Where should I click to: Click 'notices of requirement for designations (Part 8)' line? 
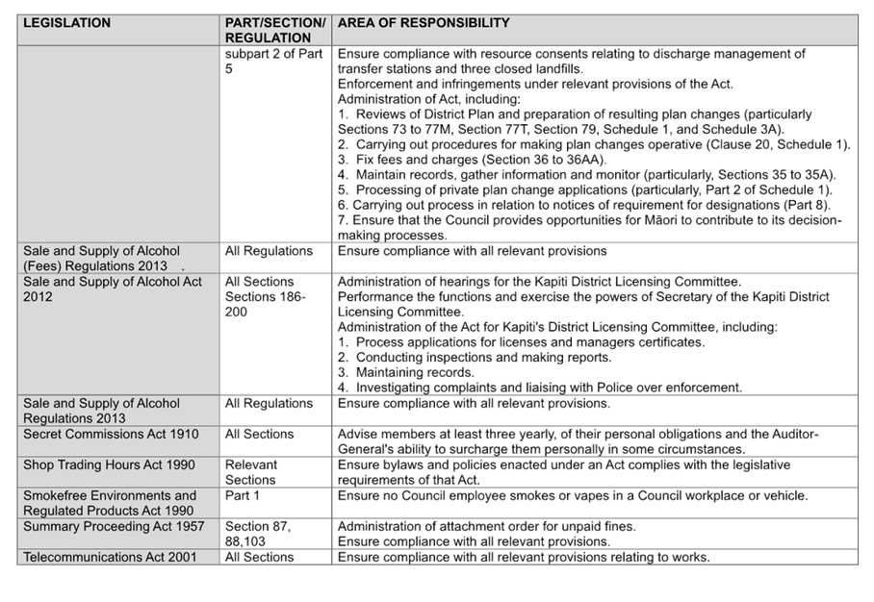point(584,205)
